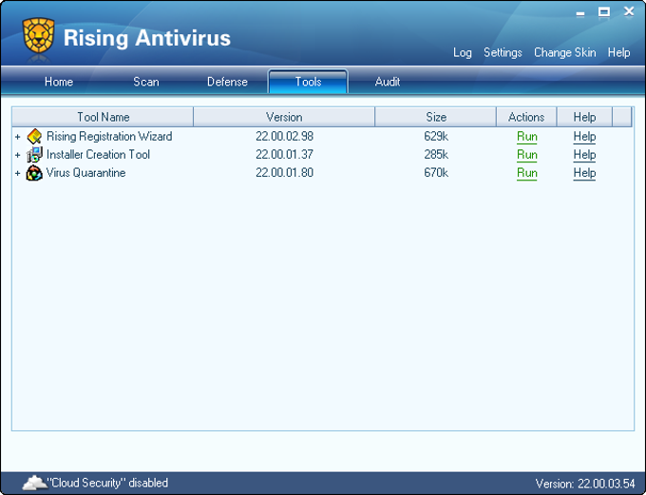Expand the Rising Registration Wizard row
The height and width of the screenshot is (495, 646).
coord(17,137)
